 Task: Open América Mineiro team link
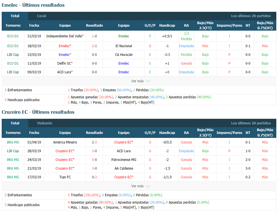[65, 142]
